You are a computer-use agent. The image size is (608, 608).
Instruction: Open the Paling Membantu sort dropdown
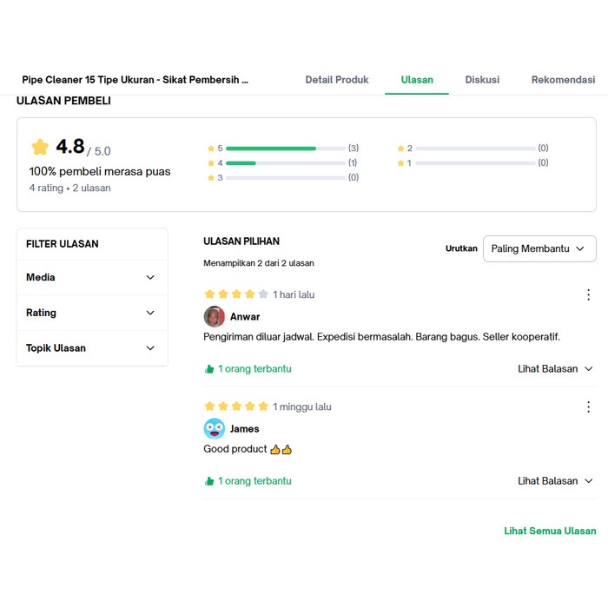coord(539,248)
